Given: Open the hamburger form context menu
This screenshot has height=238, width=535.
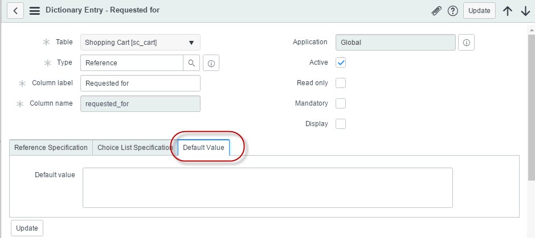Looking at the screenshot, I should 35,11.
